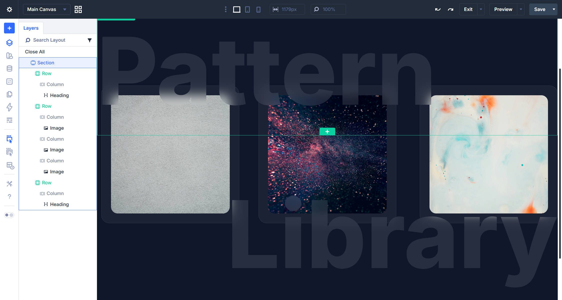Collapse all layers with Close All
This screenshot has height=300, width=562.
35,52
